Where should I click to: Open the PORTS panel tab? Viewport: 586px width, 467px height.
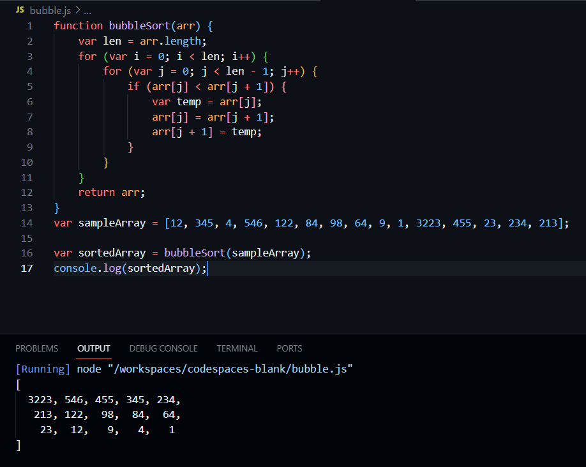[x=289, y=348]
